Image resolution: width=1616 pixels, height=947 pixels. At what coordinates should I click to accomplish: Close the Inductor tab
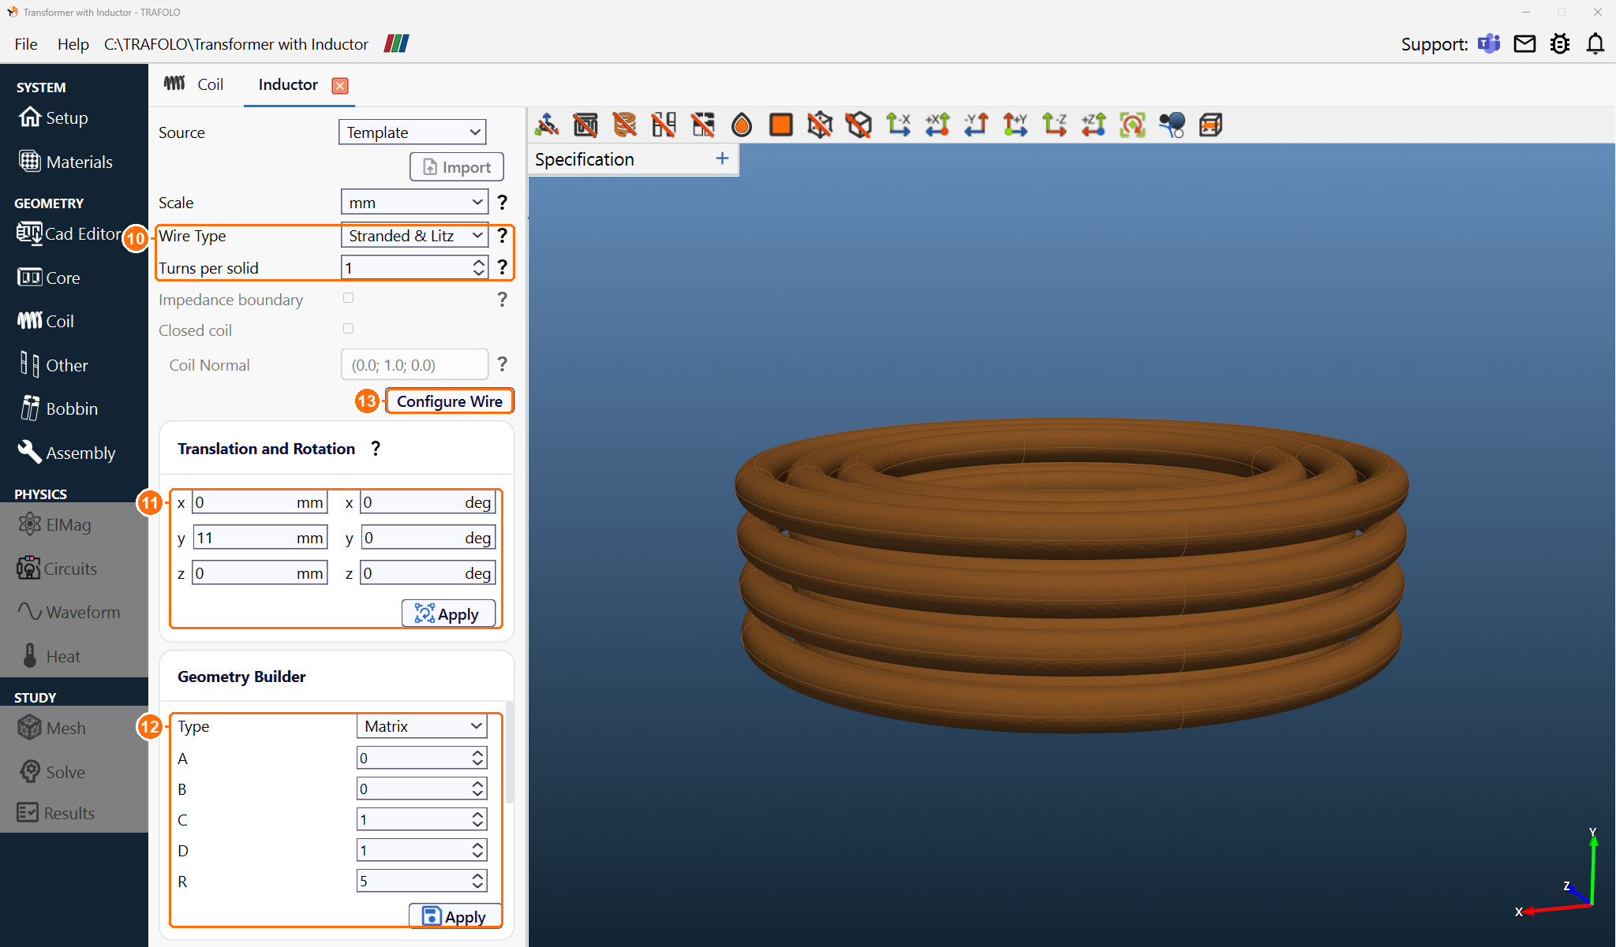coord(340,85)
